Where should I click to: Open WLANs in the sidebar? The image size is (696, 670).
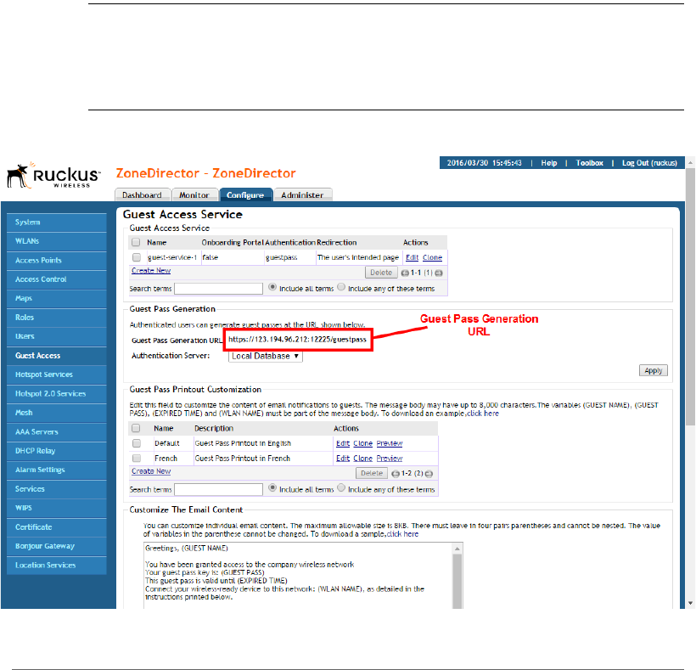coord(57,241)
